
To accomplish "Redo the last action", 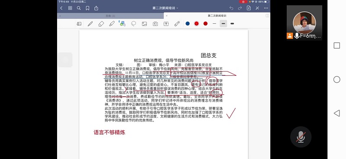I will (x=240, y=8).
